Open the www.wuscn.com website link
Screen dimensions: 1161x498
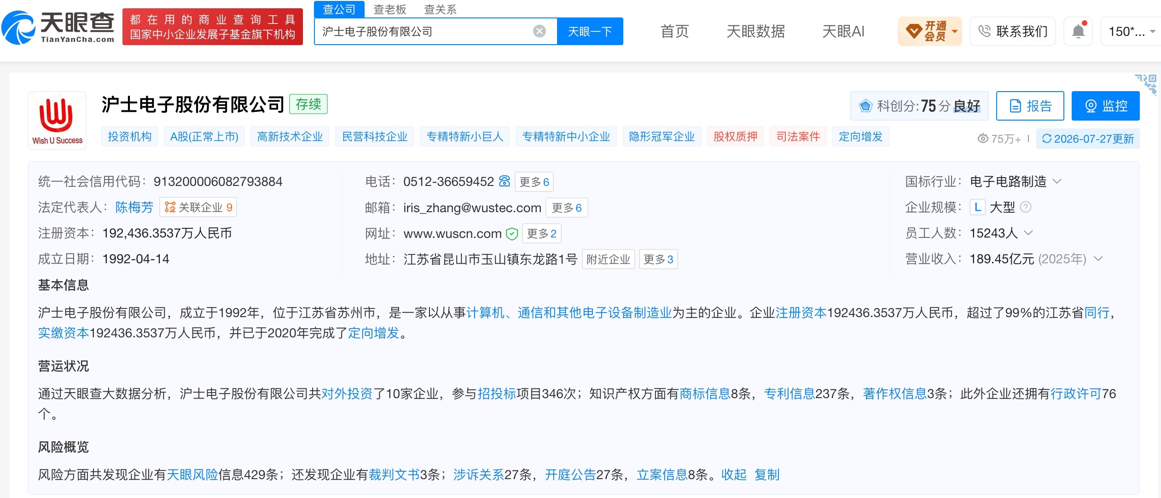[453, 233]
